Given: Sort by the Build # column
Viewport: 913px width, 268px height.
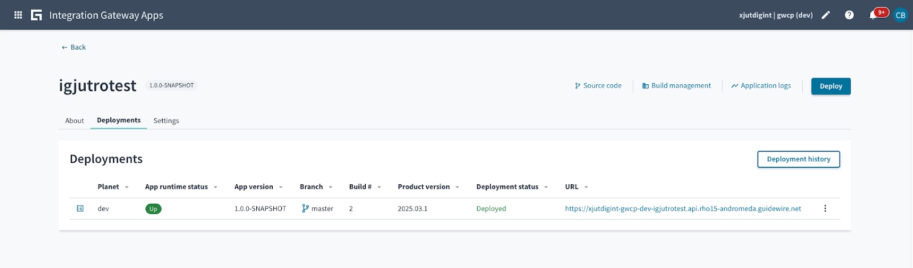Looking at the screenshot, I should (x=379, y=187).
